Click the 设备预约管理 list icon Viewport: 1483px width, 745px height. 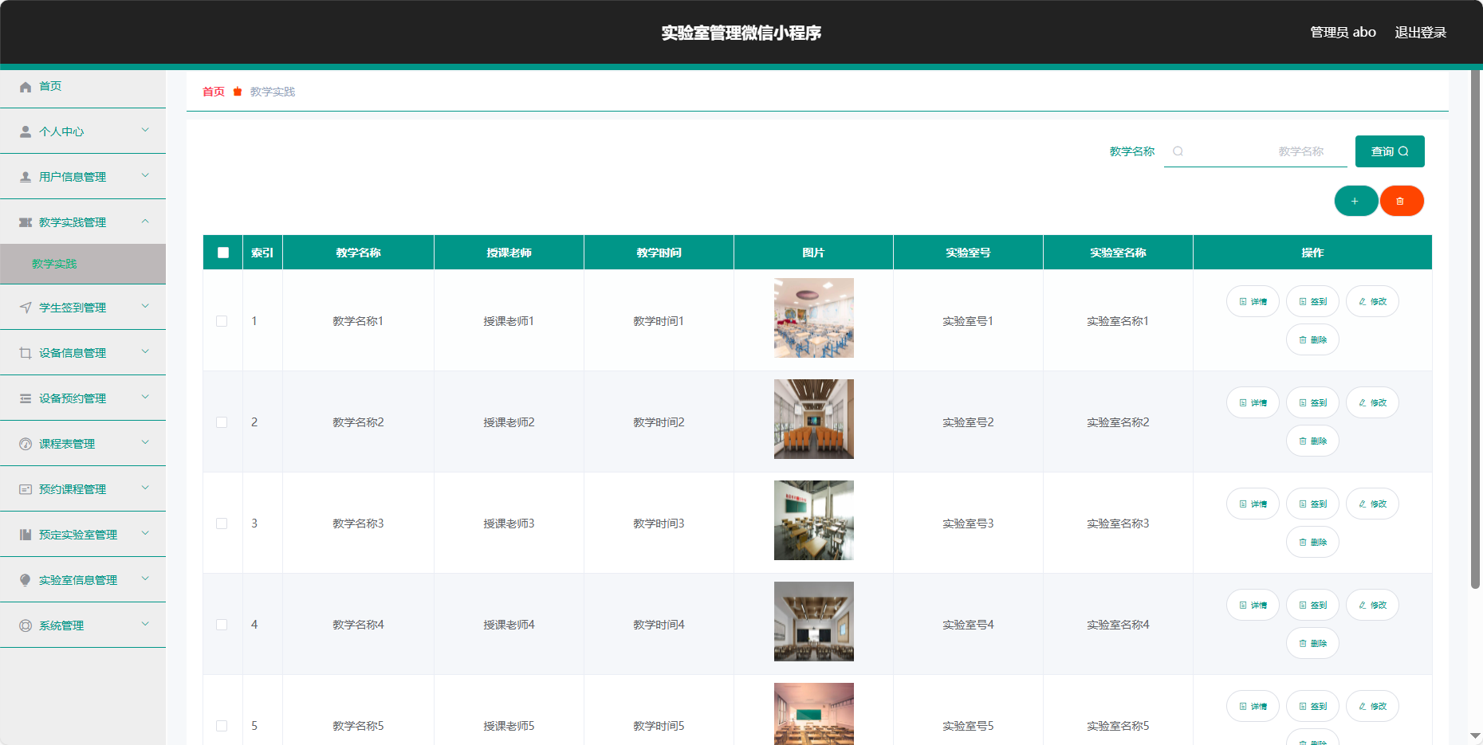(26, 399)
